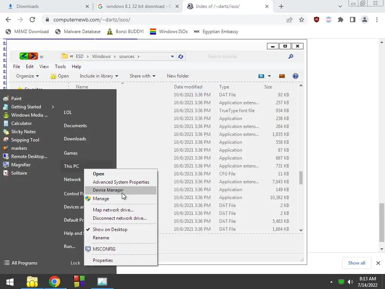Expand breadcrumb arrow after sources

click(138, 56)
